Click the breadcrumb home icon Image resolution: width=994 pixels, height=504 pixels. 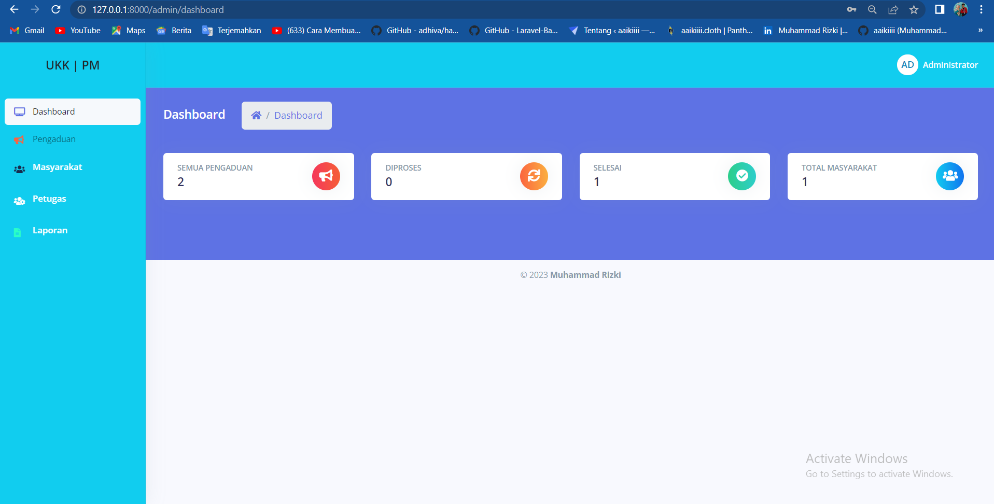(x=256, y=115)
